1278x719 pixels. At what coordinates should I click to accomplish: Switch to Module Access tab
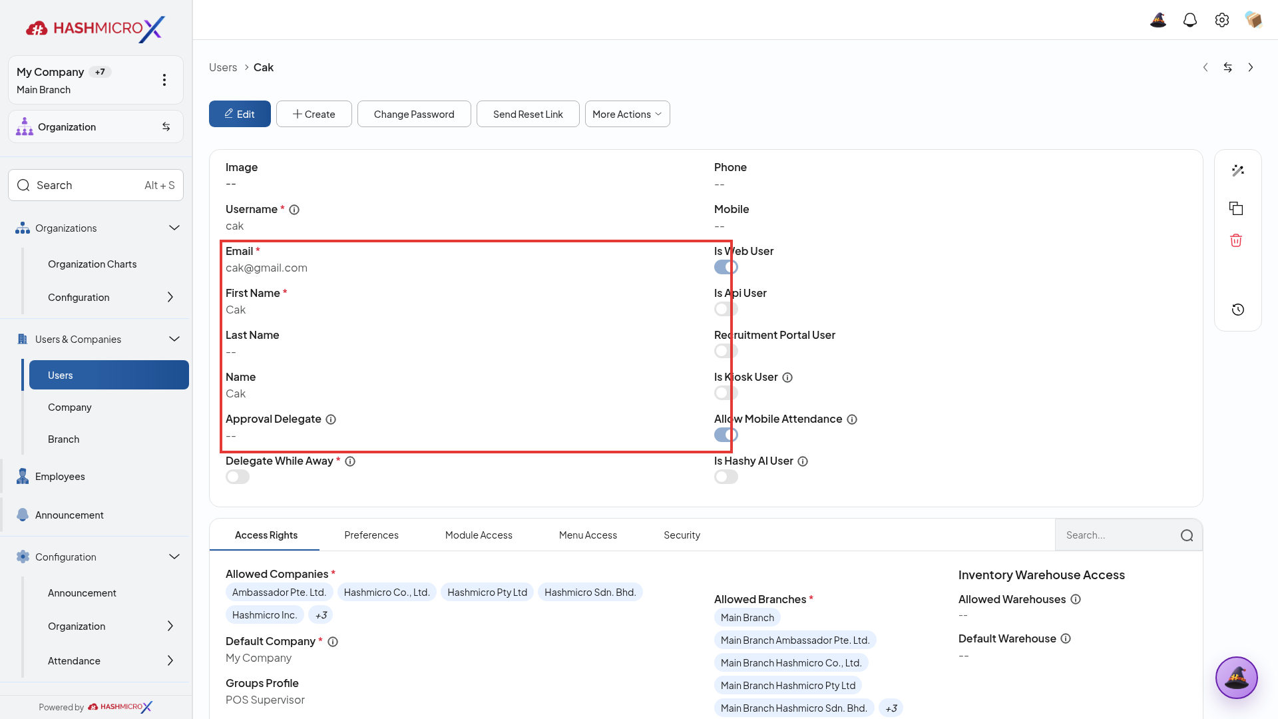pyautogui.click(x=479, y=535)
